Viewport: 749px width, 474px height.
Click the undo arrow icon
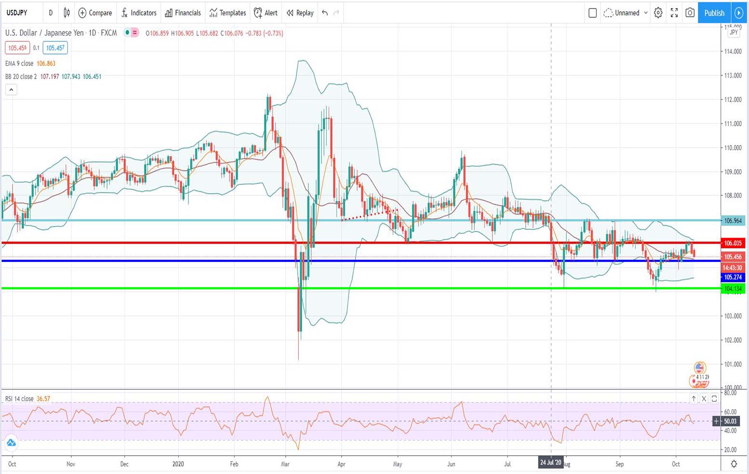tap(325, 13)
